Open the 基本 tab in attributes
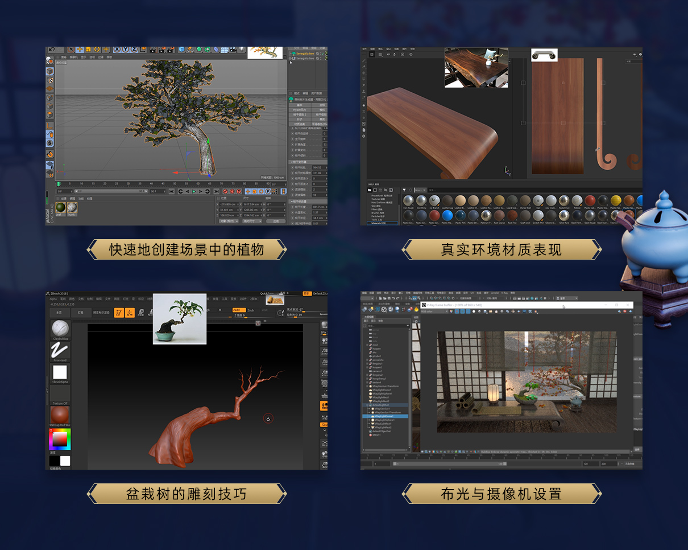 (299, 105)
